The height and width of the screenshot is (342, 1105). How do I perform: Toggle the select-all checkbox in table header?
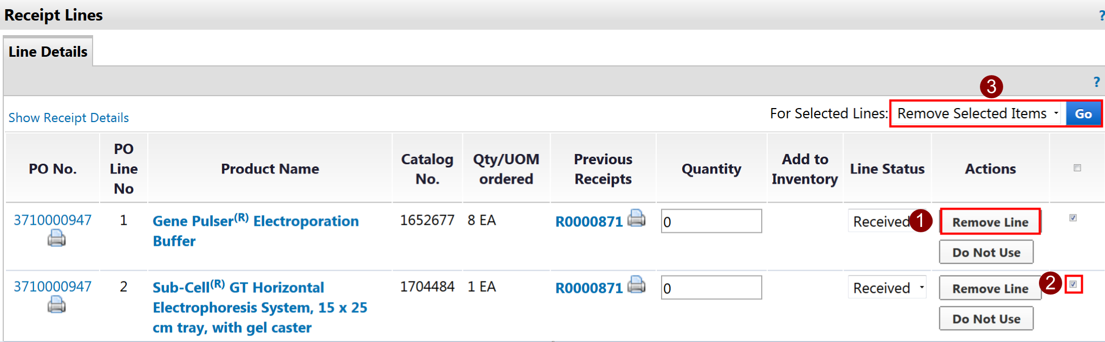(x=1077, y=168)
